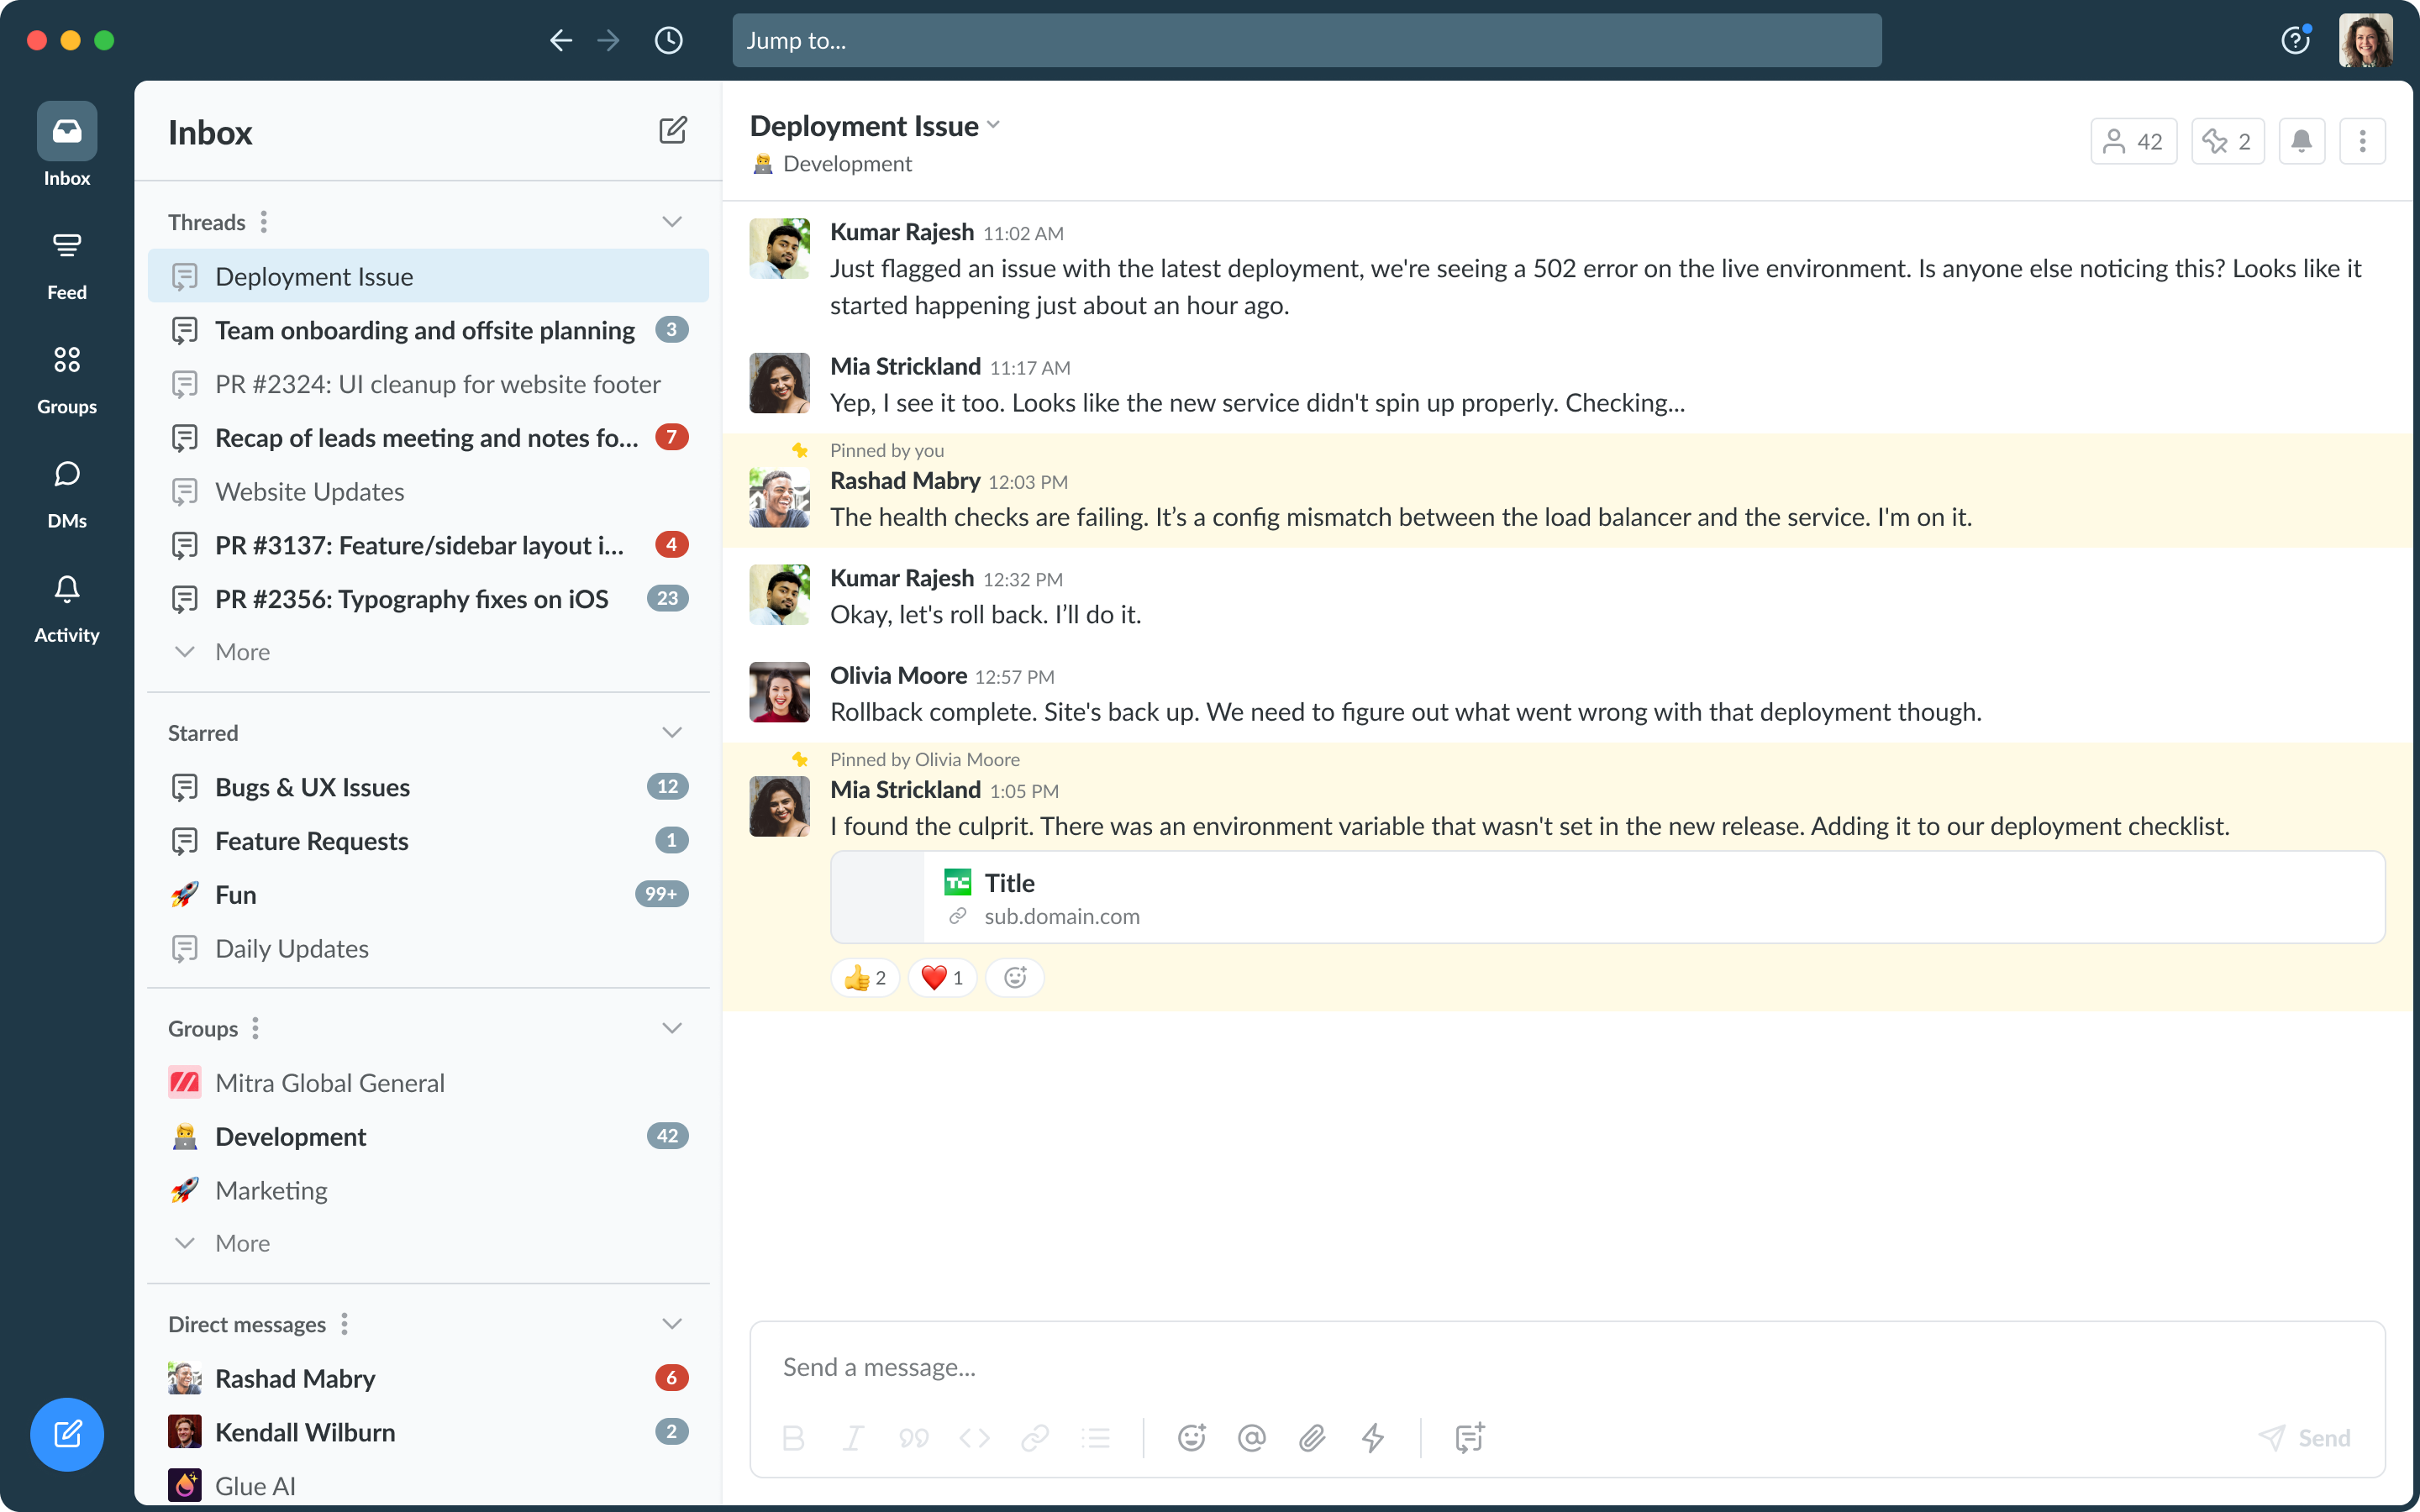2420x1512 pixels.
Task: Toggle the notification bell for this thread
Action: 2301,142
